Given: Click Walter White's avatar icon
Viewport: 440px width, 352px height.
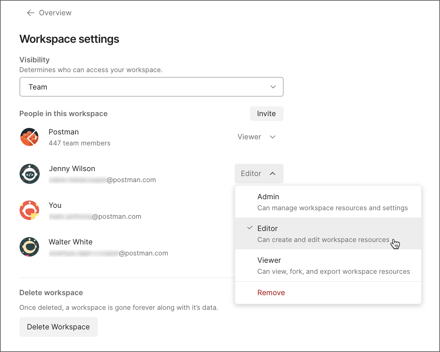Looking at the screenshot, I should click(x=30, y=247).
